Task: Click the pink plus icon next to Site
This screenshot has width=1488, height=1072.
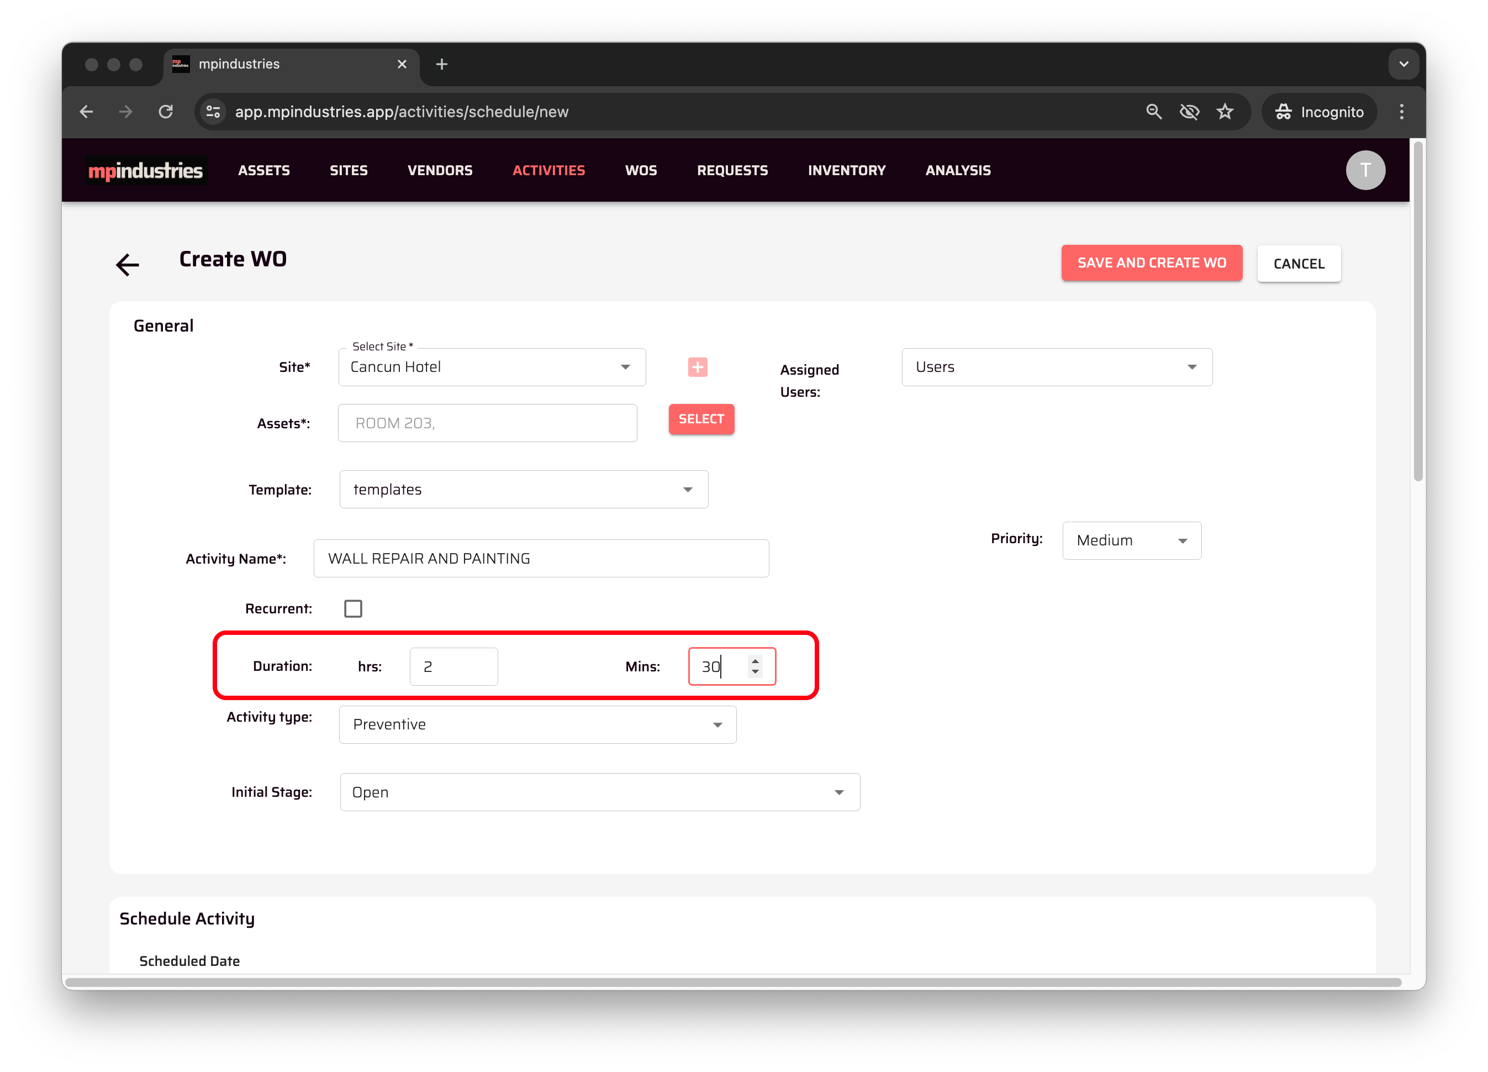Action: click(x=698, y=367)
